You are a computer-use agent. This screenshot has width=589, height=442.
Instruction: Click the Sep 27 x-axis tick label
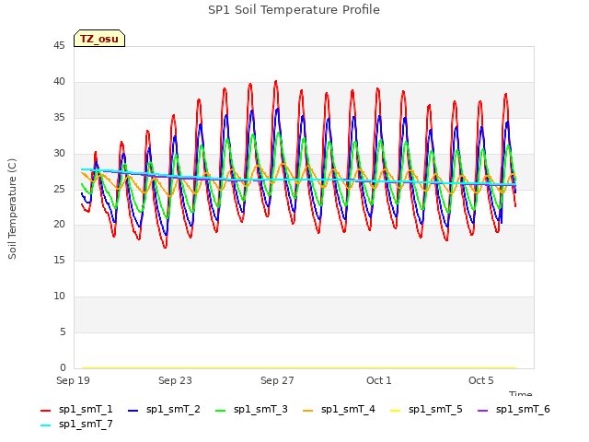(277, 380)
